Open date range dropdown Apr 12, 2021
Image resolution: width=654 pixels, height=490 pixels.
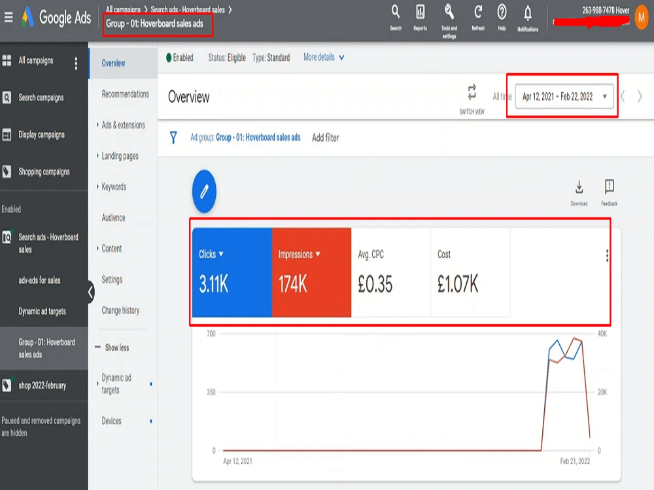[564, 97]
